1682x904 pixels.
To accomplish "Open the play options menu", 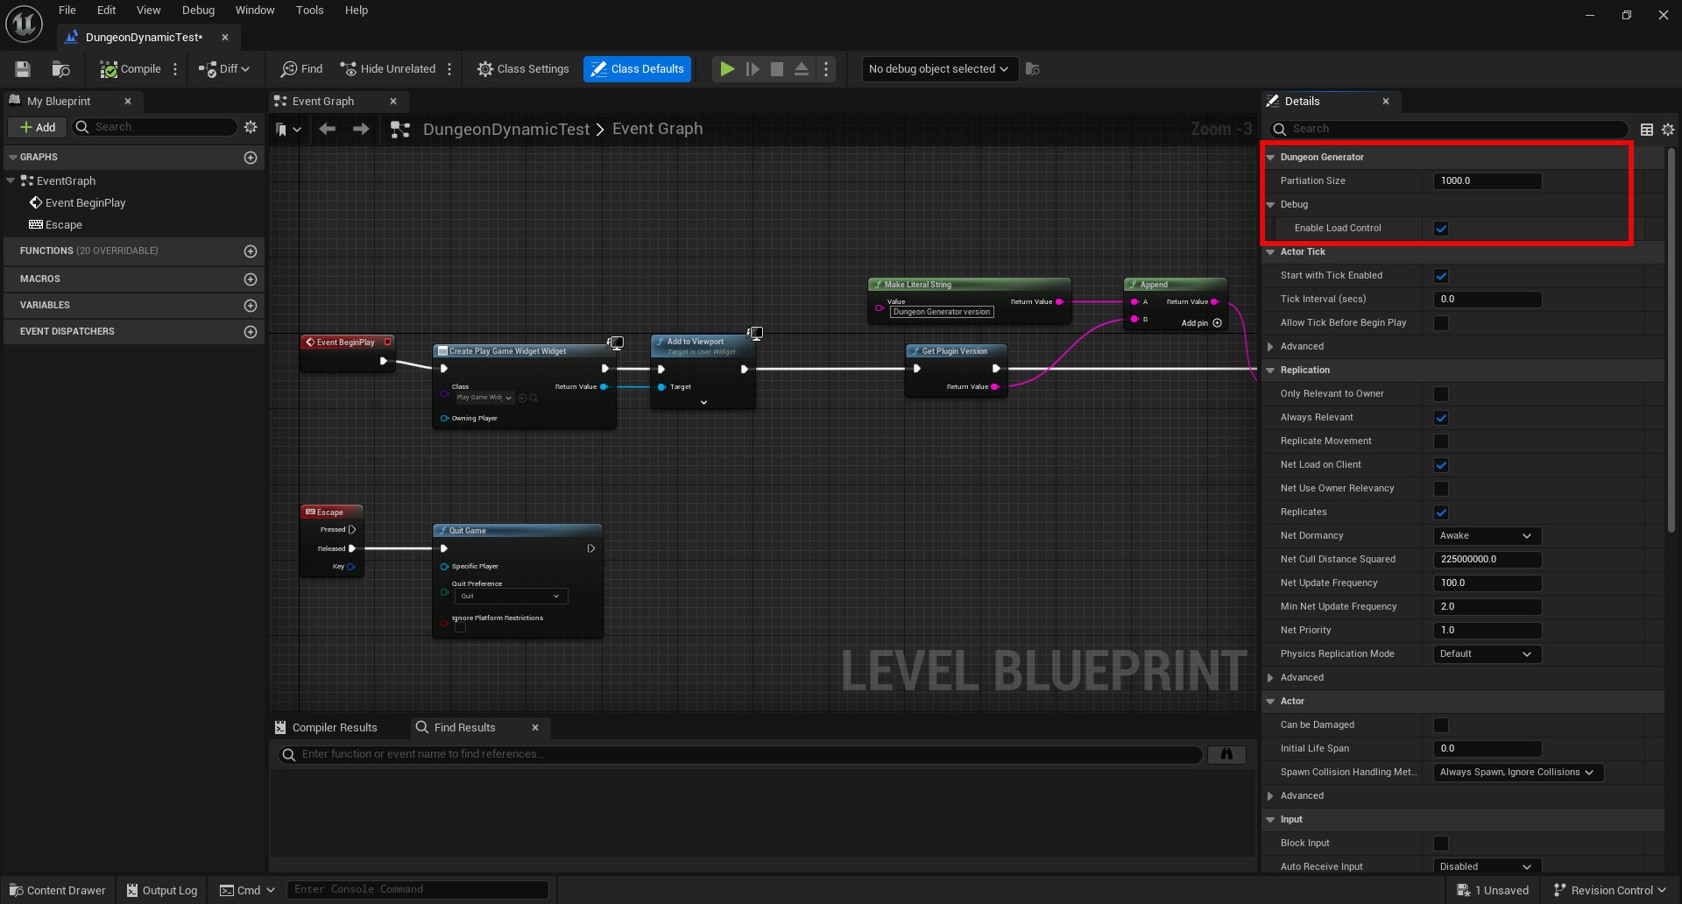I will 826,69.
